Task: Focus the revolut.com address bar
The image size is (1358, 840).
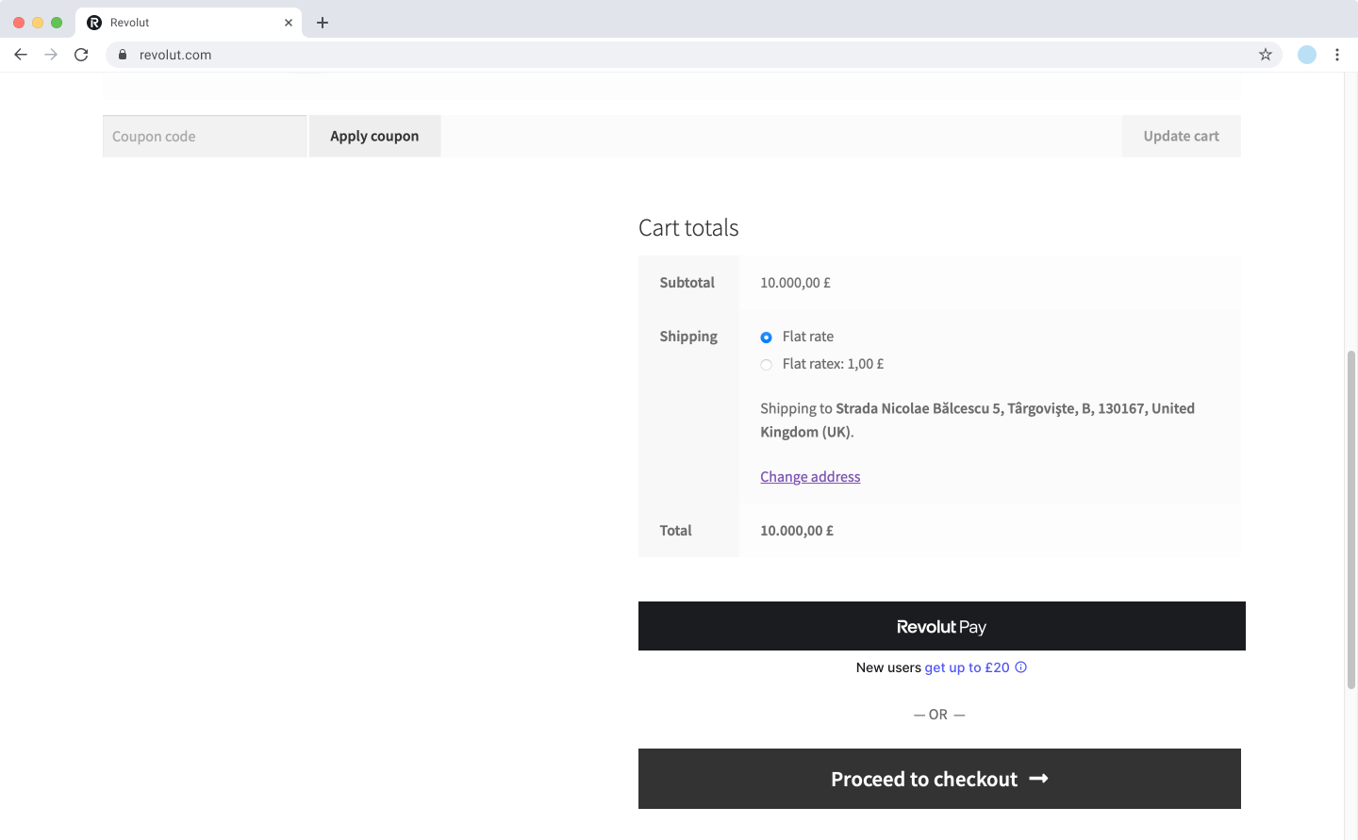Action: 693,55
